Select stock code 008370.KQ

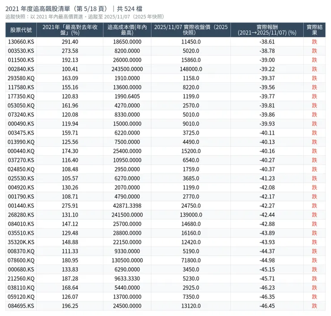pyautogui.click(x=21, y=251)
